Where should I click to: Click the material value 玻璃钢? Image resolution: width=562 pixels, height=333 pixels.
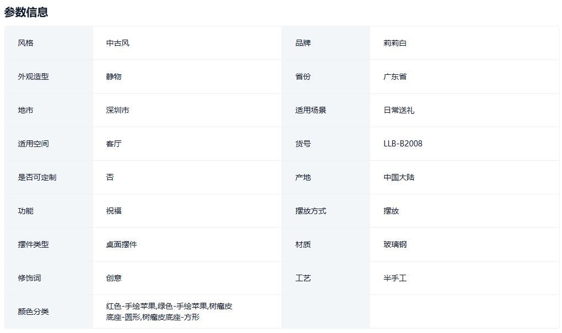(395, 244)
